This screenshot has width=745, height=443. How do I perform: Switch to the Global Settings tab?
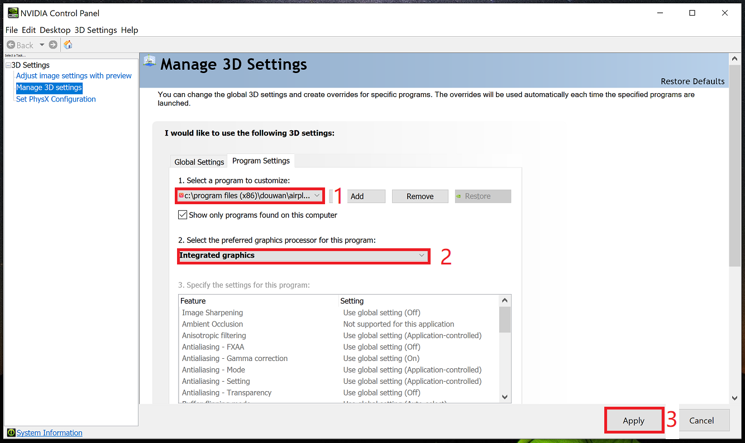pyautogui.click(x=199, y=162)
